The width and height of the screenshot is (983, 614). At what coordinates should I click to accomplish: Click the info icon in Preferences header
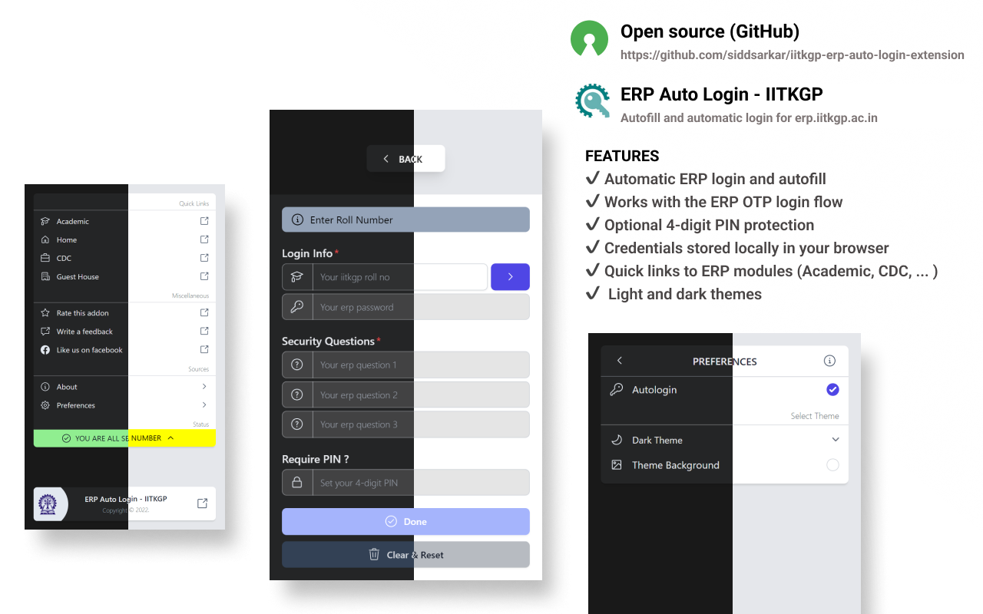click(x=829, y=361)
